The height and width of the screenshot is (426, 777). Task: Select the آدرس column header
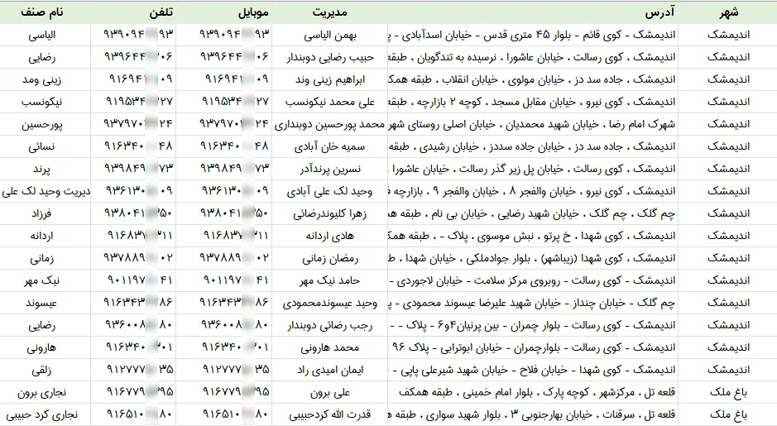(x=533, y=12)
